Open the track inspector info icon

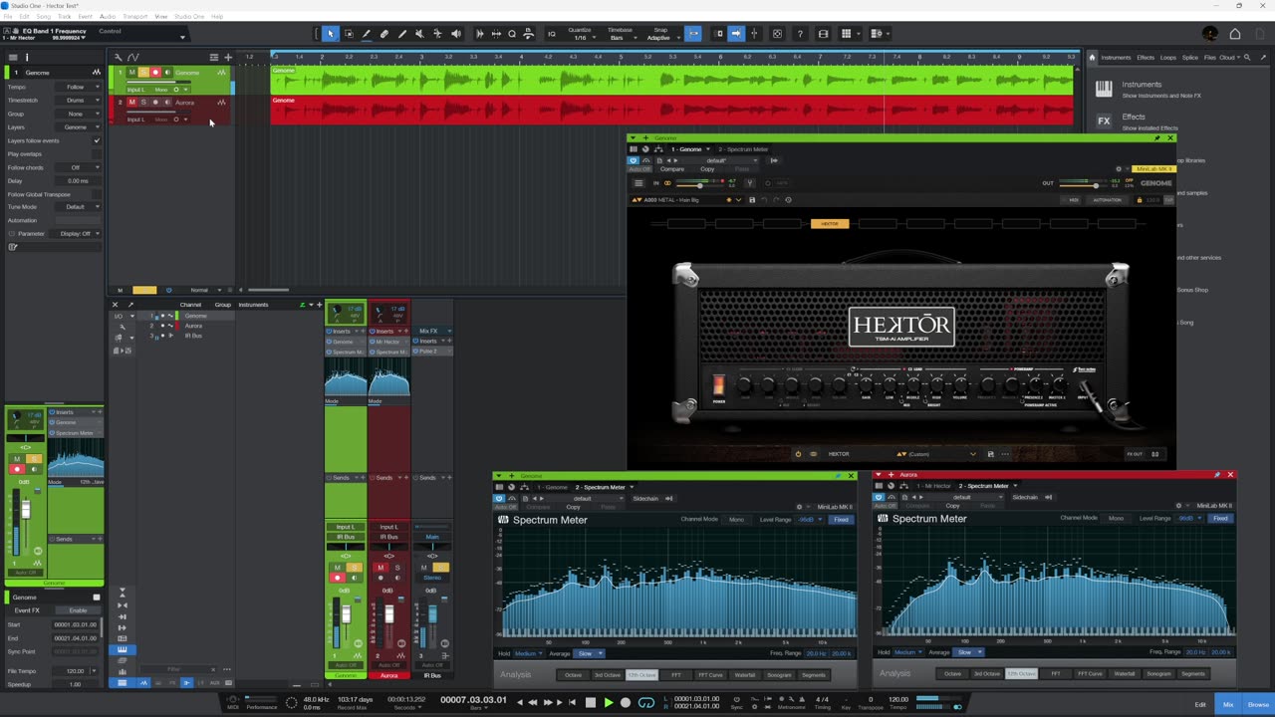point(27,57)
